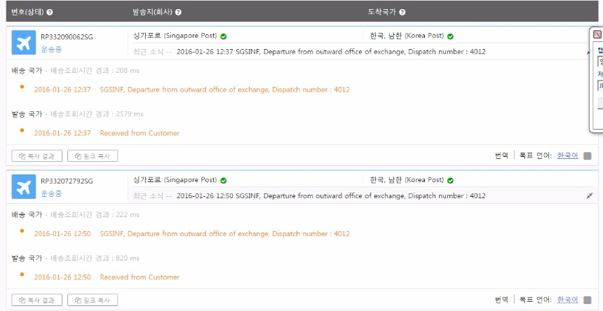
Task: Open 한국어 language selector in first shipment
Action: [x=567, y=156]
